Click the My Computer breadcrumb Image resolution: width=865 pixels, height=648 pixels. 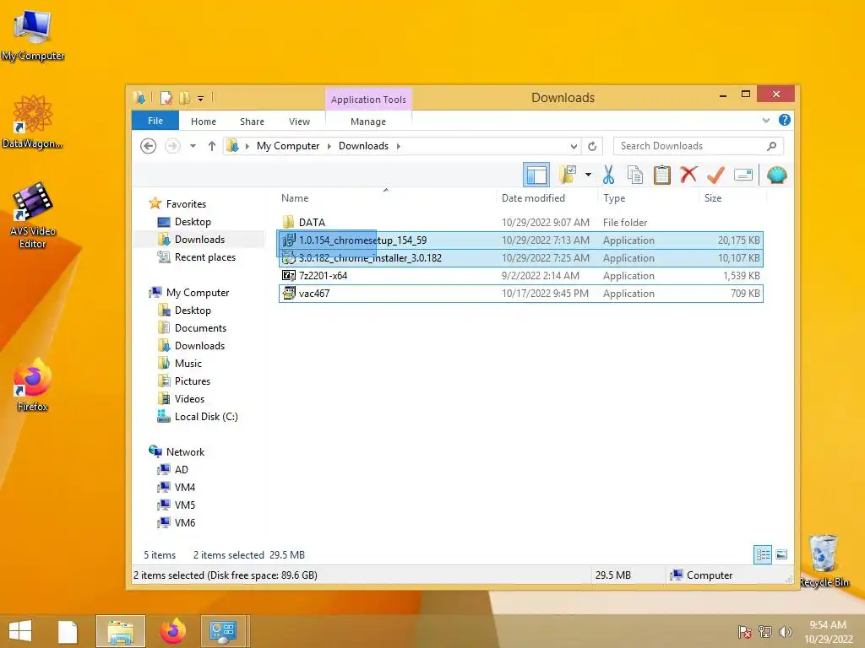pos(288,146)
